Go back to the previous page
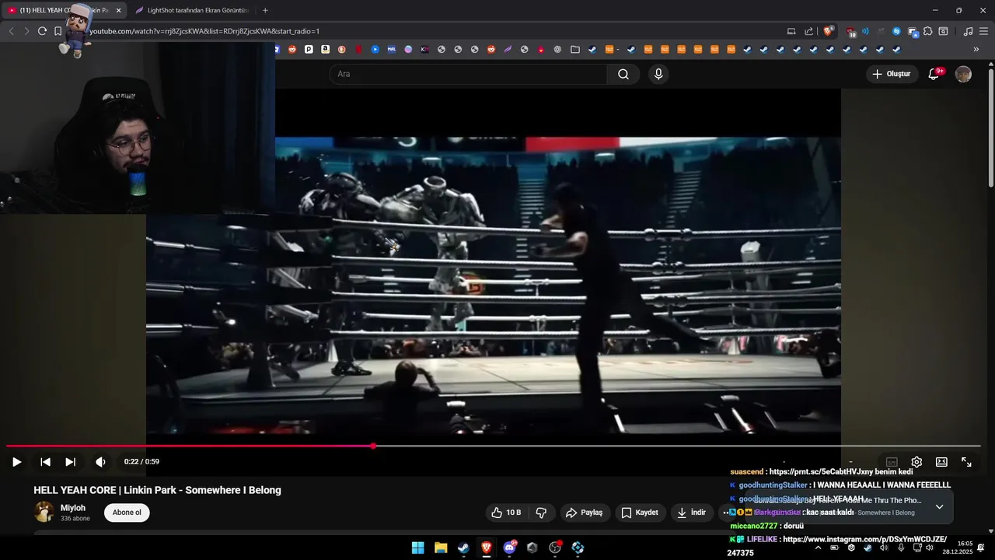Viewport: 995px width, 560px height. point(11,31)
